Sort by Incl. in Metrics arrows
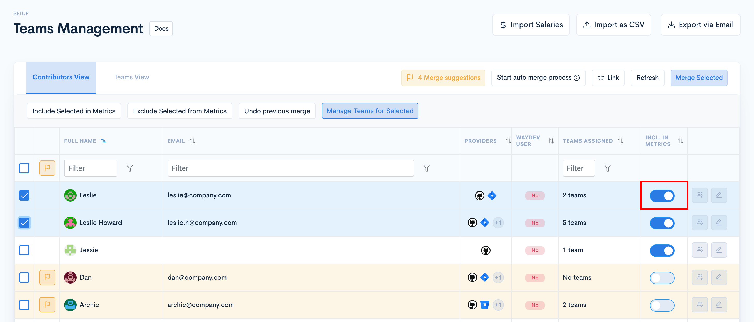 [x=680, y=141]
